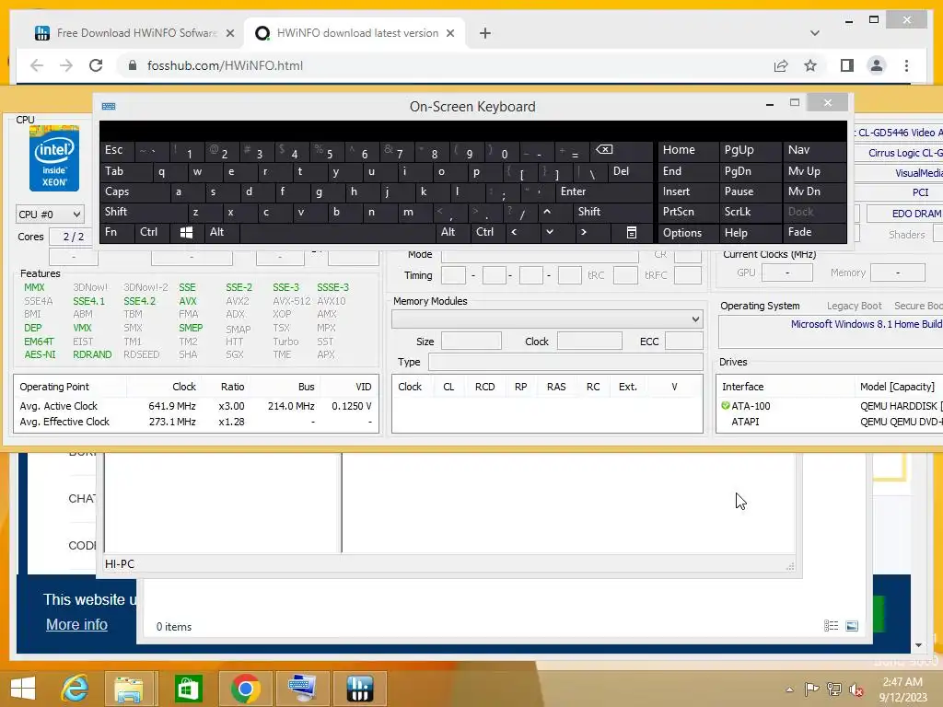Click the Chrome reload page icon
Image resolution: width=943 pixels, height=707 pixels.
point(96,65)
